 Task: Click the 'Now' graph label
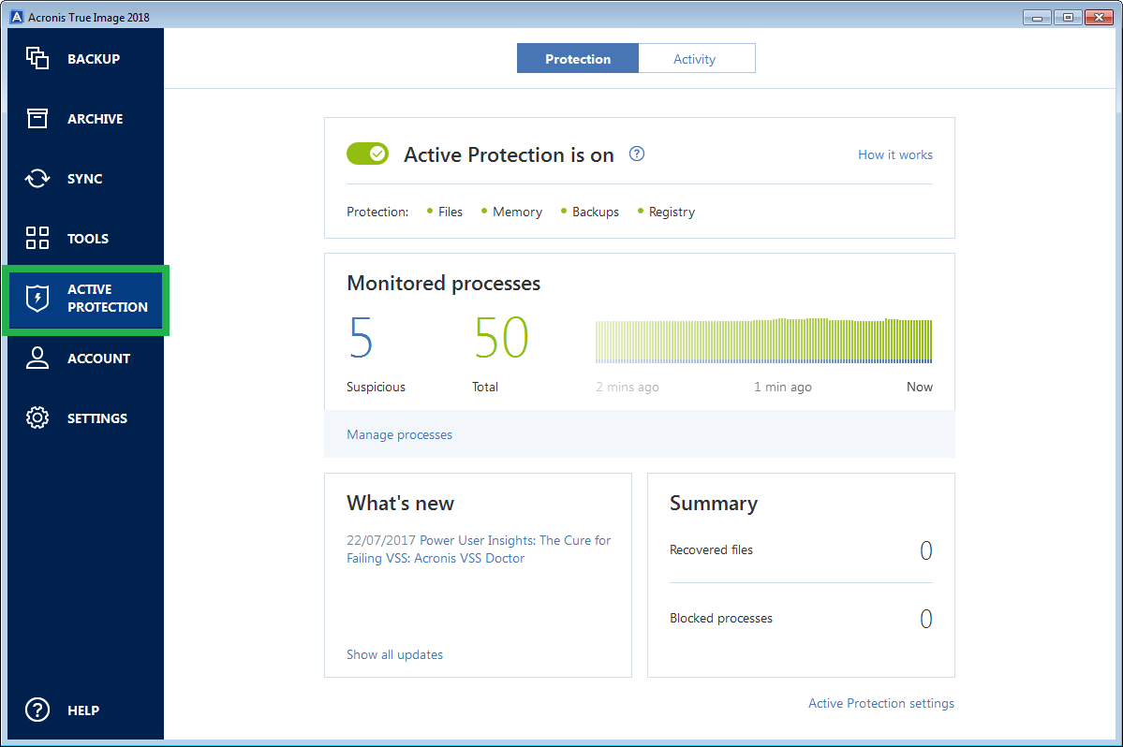click(x=920, y=388)
